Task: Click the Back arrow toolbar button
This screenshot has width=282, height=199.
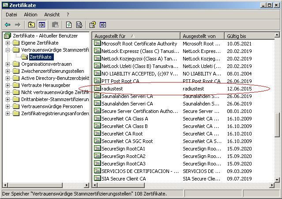Action: [x=8, y=25]
